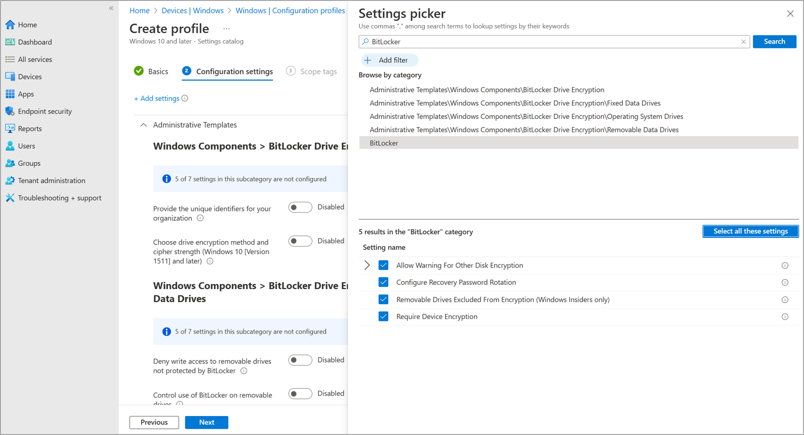Toggle the 'Provide the unique identifiers' switch
This screenshot has height=435, width=804.
point(300,207)
